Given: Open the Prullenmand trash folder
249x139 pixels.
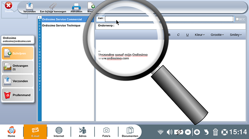Looking at the screenshot, I should coord(18,95).
